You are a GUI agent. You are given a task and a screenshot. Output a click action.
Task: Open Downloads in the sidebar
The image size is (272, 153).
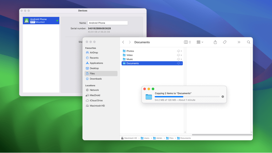(x=101, y=79)
